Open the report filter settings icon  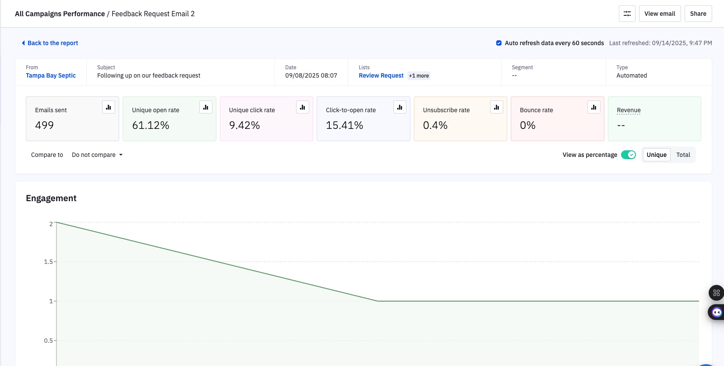[x=627, y=14]
